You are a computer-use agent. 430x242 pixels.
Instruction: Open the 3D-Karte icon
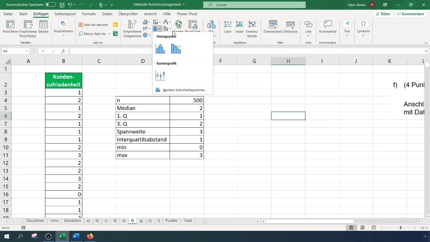(x=211, y=25)
